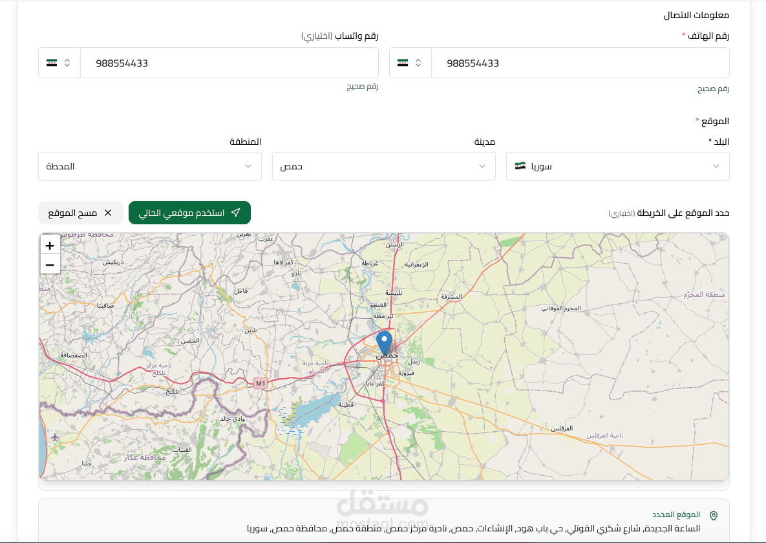The width and height of the screenshot is (766, 543).
Task: Click the selected location address text
Action: (473, 528)
